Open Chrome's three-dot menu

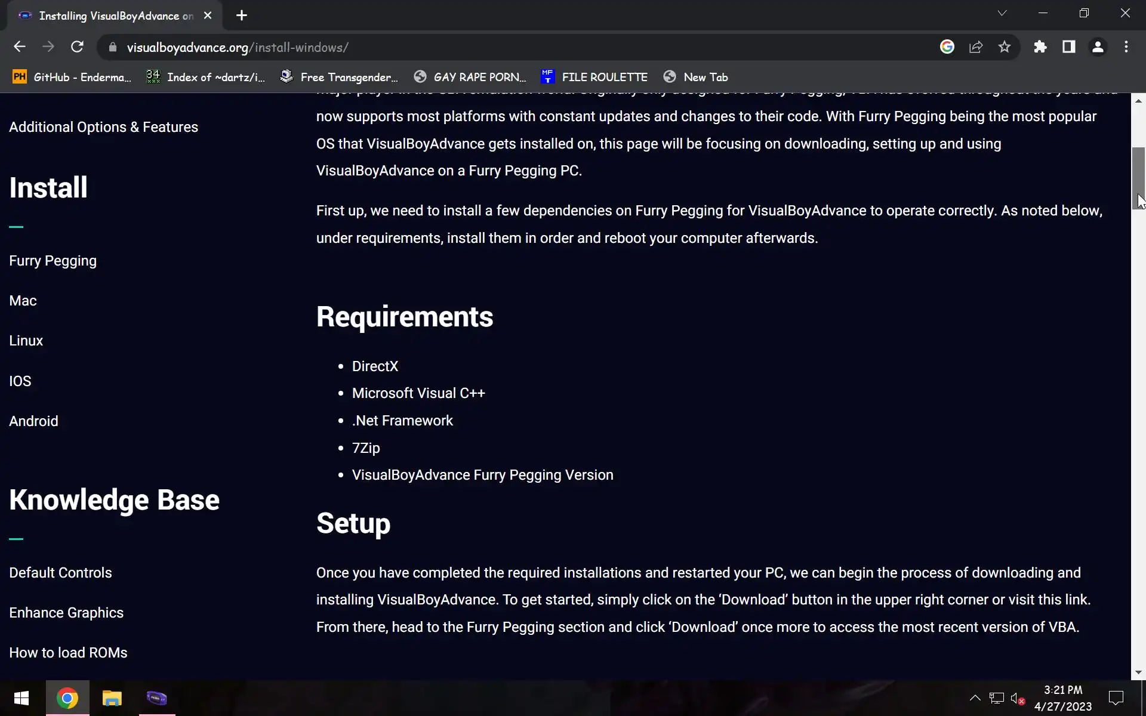coord(1126,47)
